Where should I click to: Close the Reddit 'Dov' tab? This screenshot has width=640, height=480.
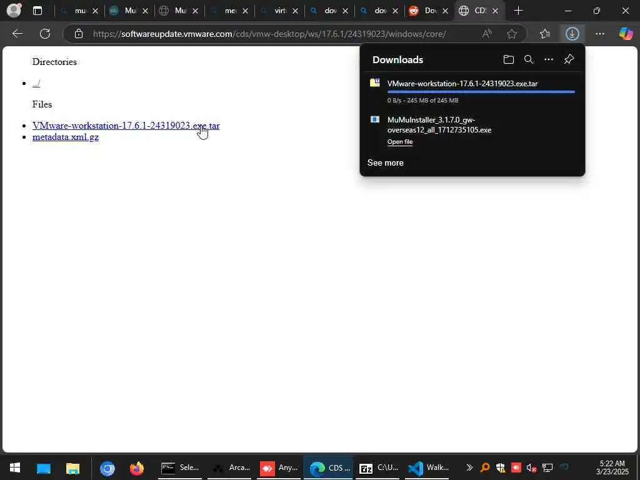(x=445, y=11)
